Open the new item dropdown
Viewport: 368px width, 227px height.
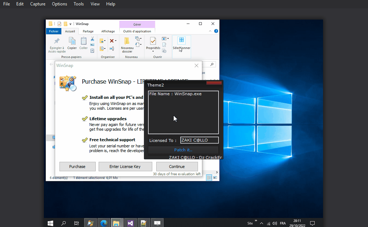pos(138,39)
